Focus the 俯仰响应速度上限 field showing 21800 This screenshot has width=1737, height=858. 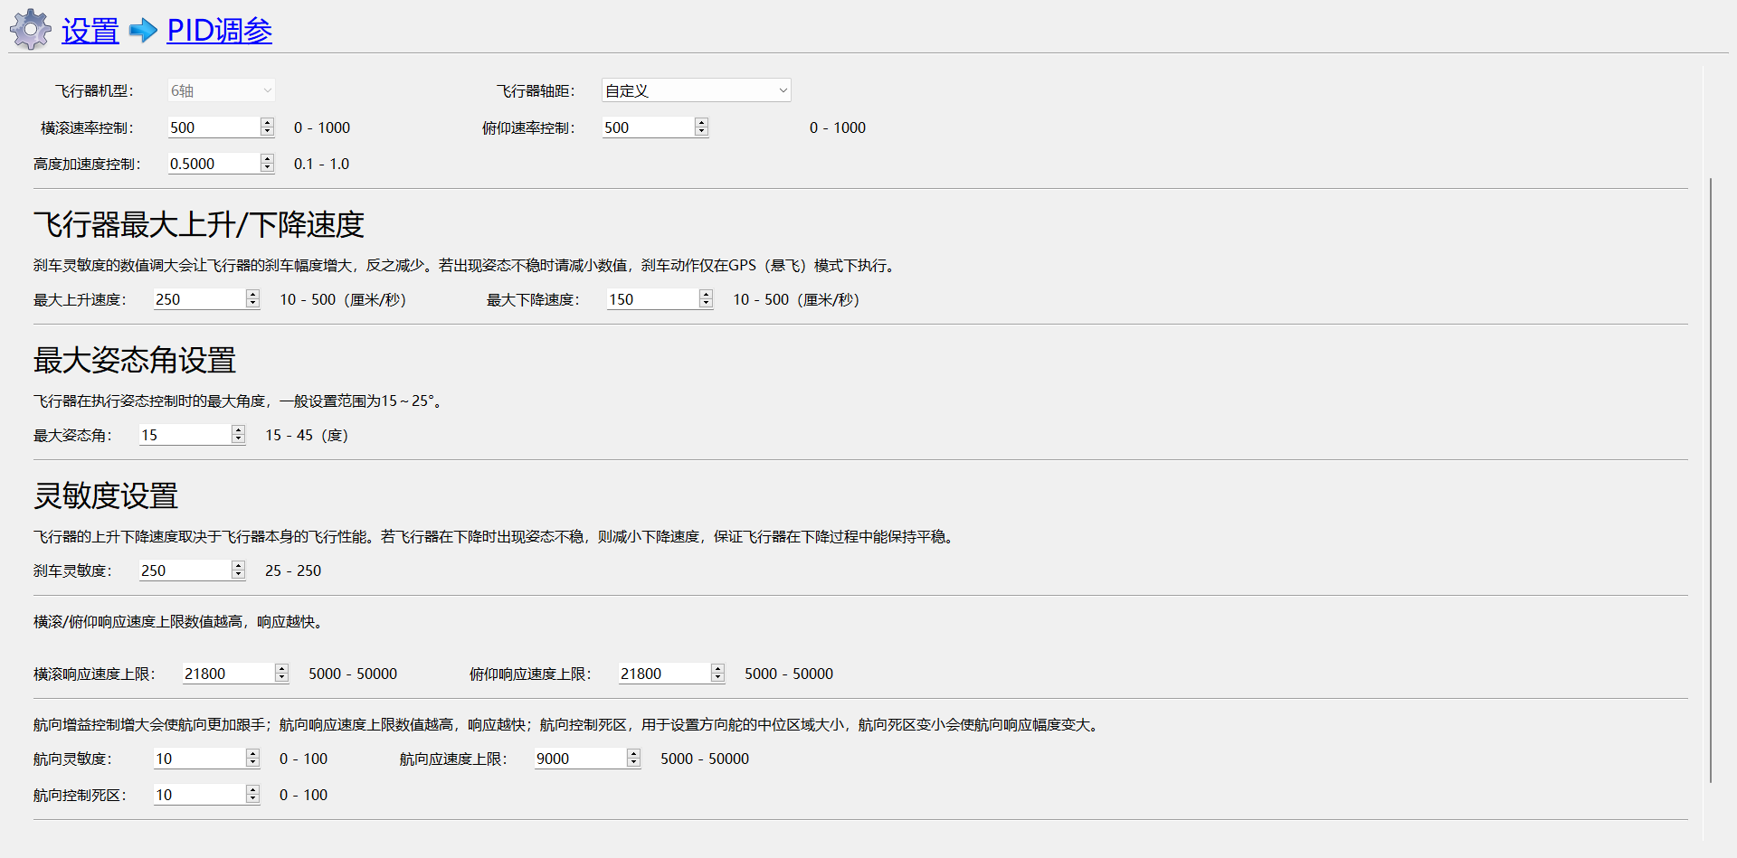coord(665,674)
